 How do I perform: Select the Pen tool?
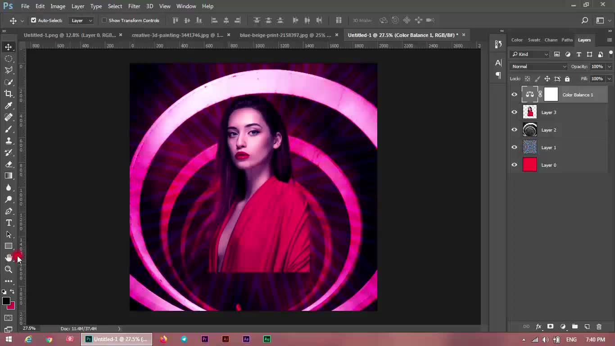click(x=9, y=211)
